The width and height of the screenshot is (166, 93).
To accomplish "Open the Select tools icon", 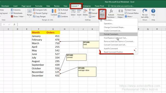I will click(x=73, y=11).
